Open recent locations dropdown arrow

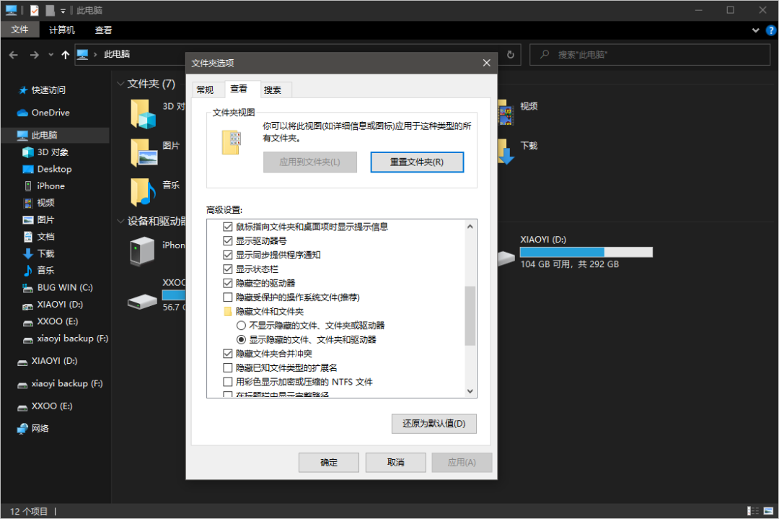(x=50, y=55)
